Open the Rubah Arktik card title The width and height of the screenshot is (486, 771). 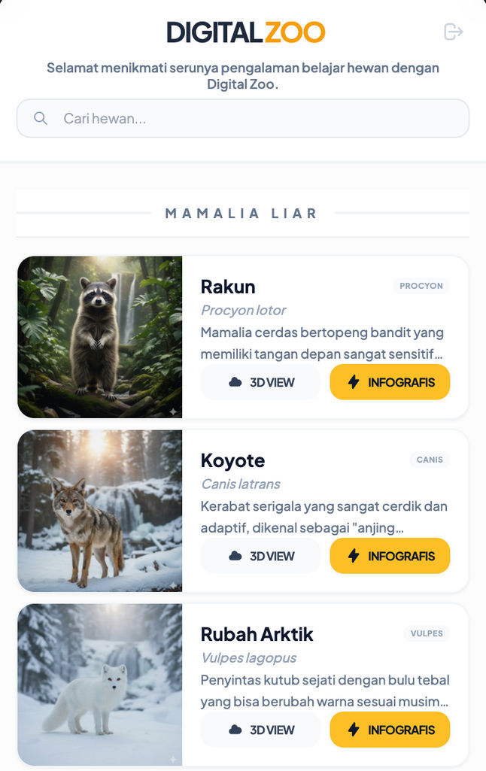(x=257, y=634)
